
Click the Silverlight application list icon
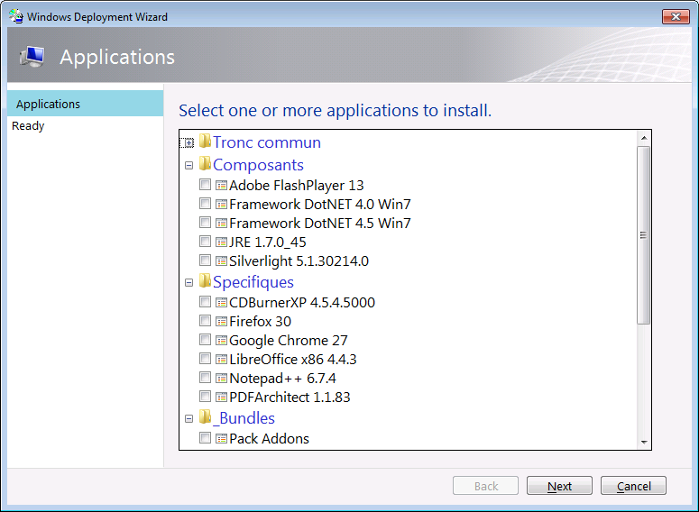(x=221, y=261)
